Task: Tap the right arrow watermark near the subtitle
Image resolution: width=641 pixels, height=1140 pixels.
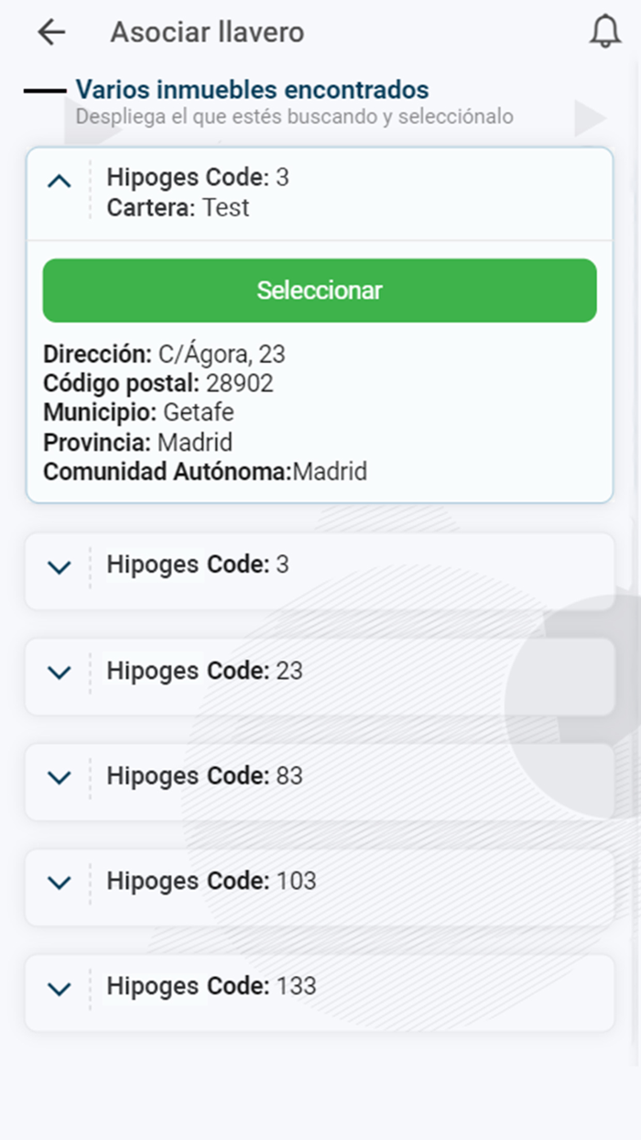Action: 589,117
